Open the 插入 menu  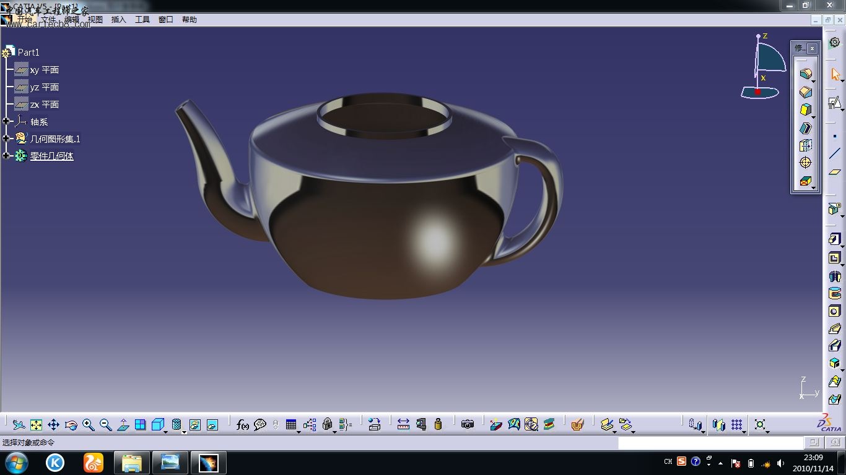(118, 20)
